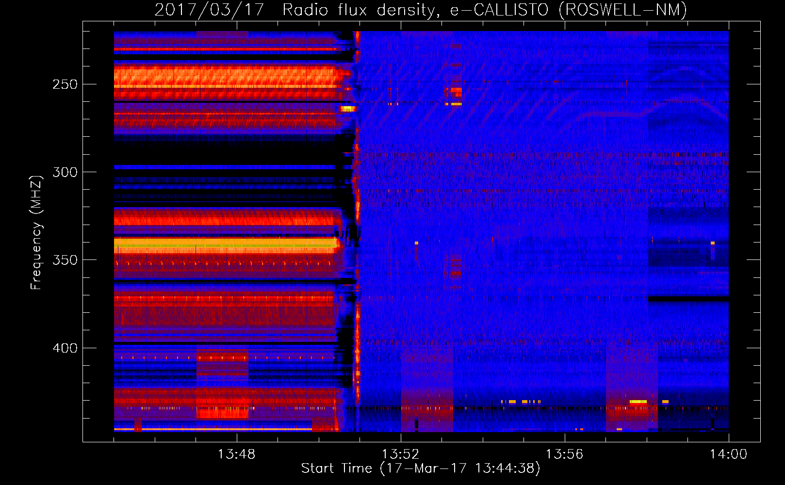The image size is (785, 485).
Task: Select the 400 frequency axis label
Action: [65, 348]
